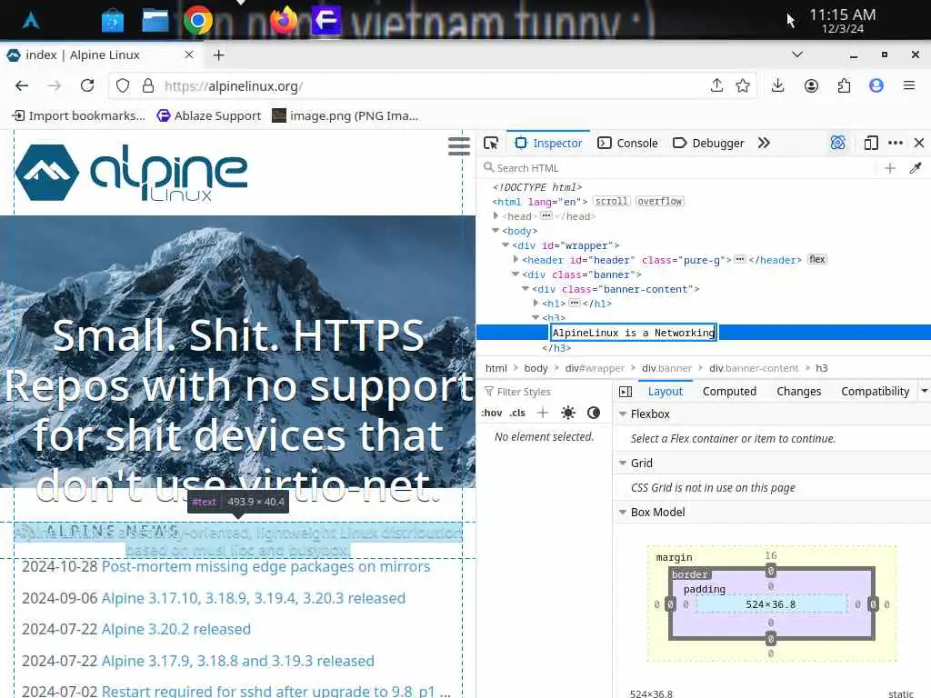Open the Layout sidebar tab

tap(665, 391)
